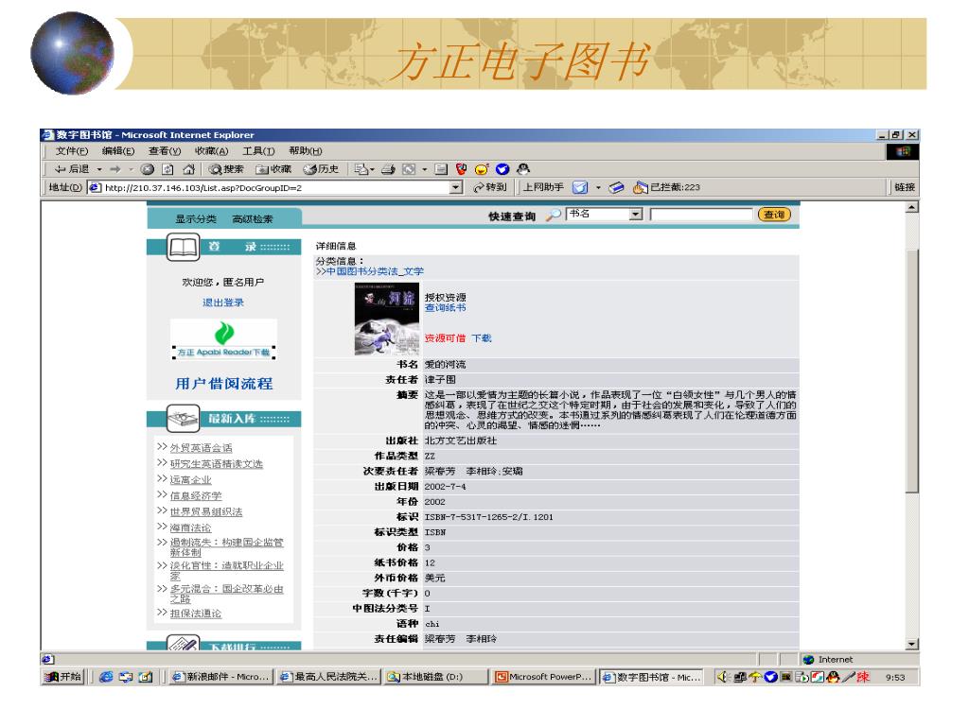Open the 担保法通论 book link
The height and width of the screenshot is (726, 969).
click(x=195, y=613)
